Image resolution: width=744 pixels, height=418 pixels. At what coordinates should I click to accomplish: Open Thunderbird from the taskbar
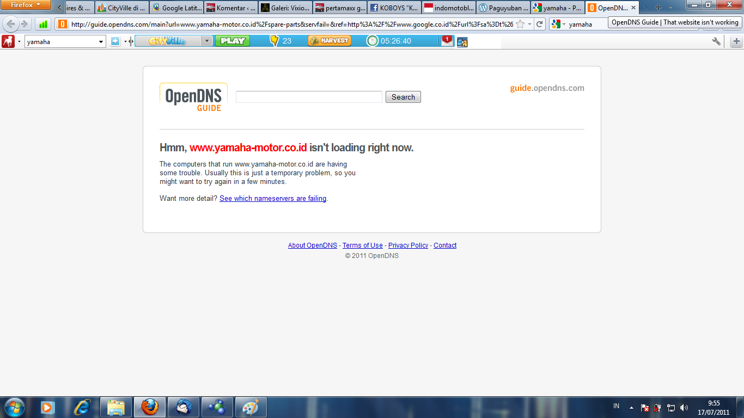[x=184, y=407]
